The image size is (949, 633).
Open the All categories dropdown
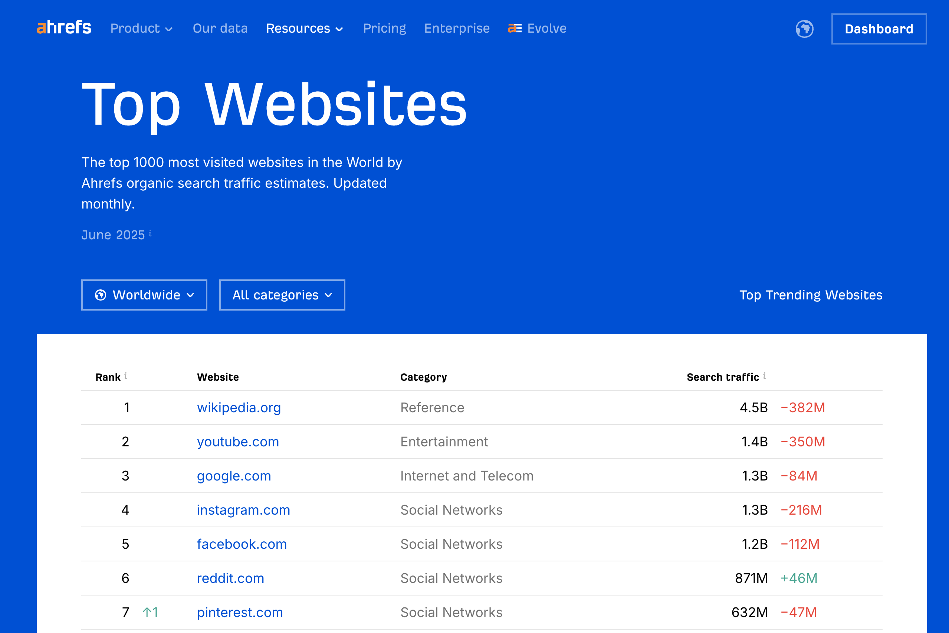tap(282, 295)
